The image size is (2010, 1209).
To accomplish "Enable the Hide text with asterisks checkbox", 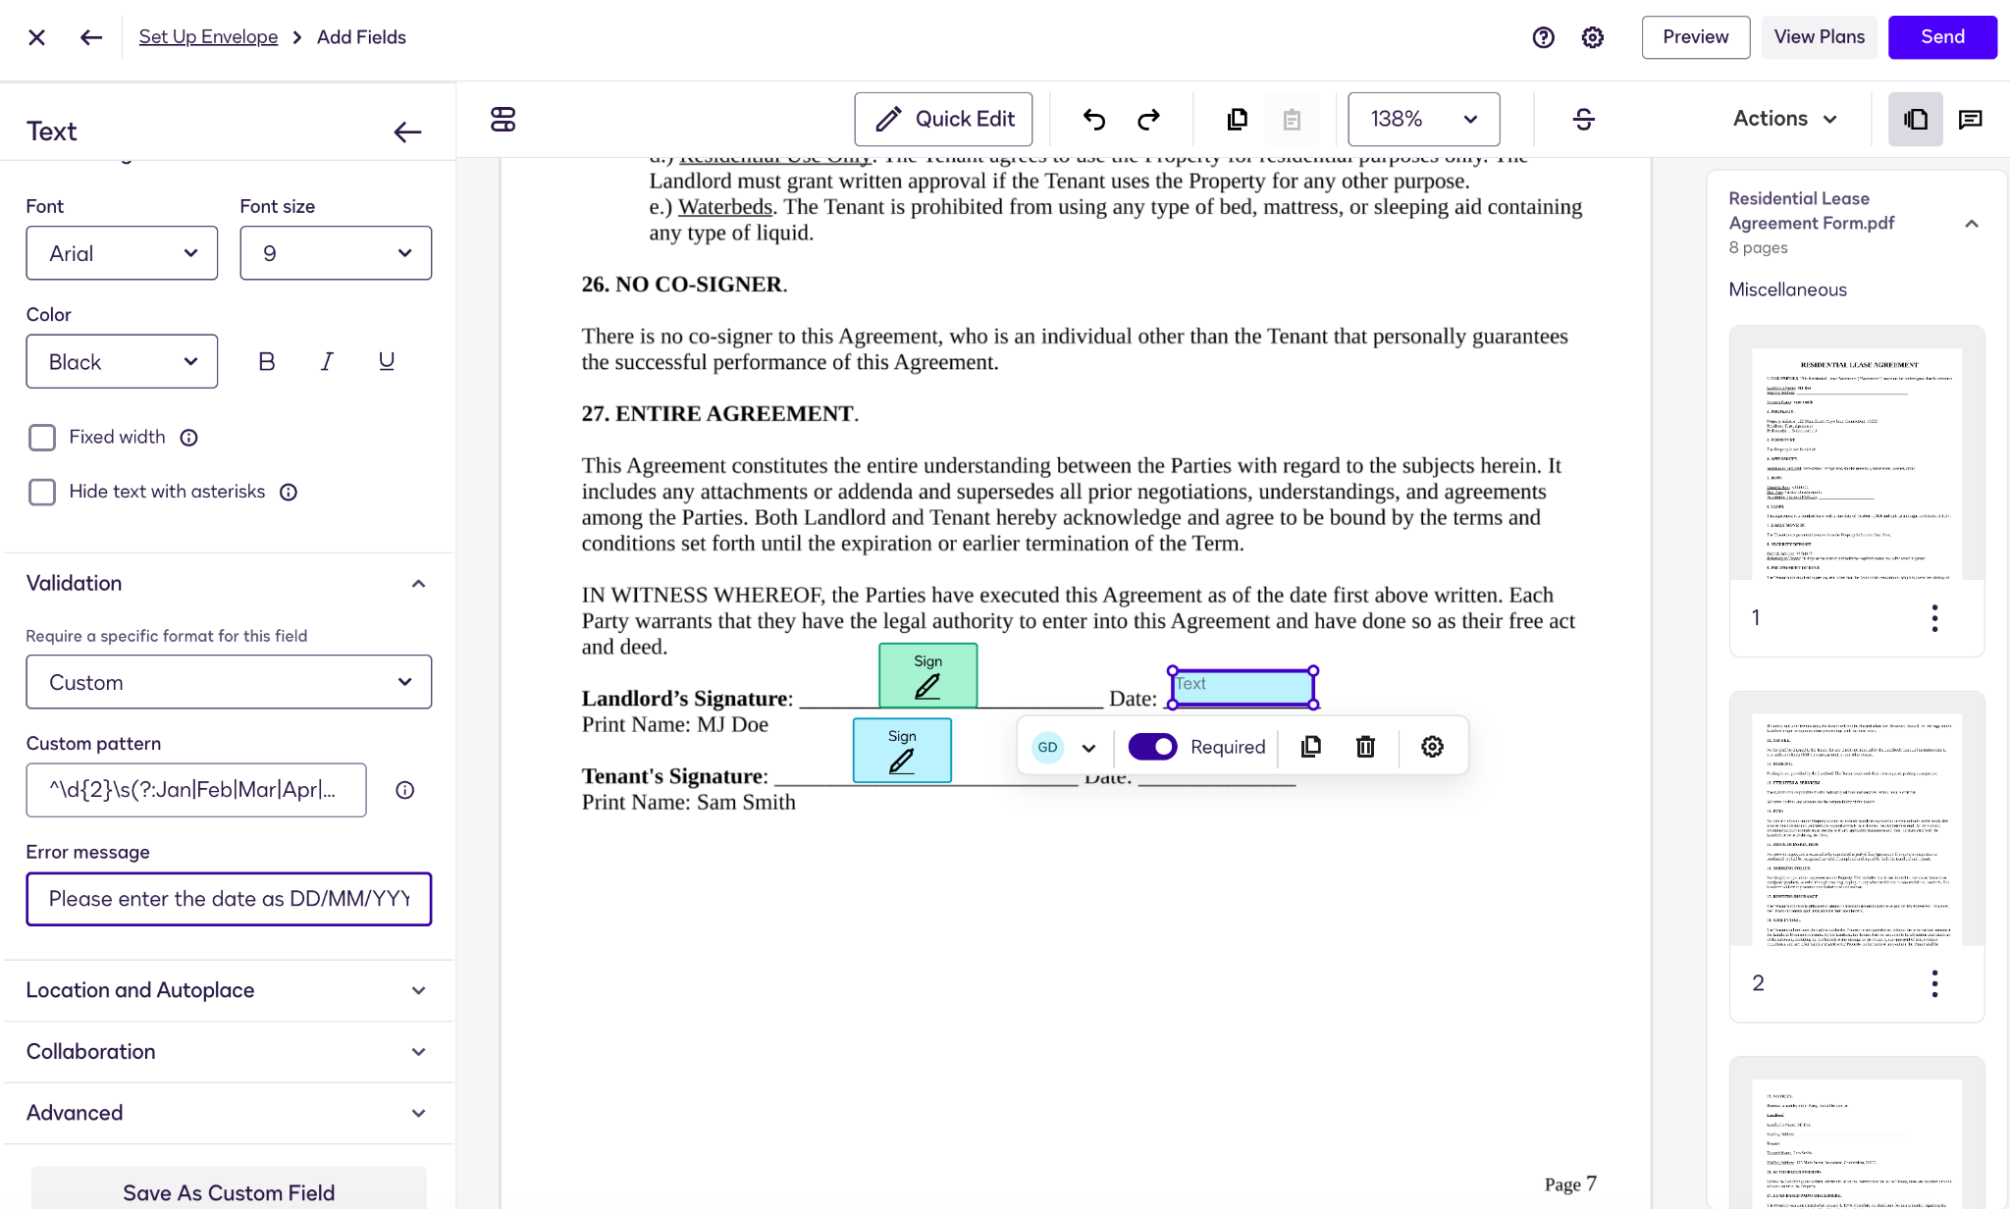I will coord(42,492).
